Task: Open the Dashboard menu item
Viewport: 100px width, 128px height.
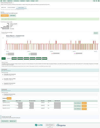Action: coord(22,1)
